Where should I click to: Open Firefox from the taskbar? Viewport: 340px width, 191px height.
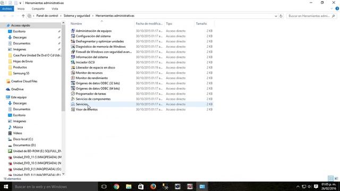point(153,186)
